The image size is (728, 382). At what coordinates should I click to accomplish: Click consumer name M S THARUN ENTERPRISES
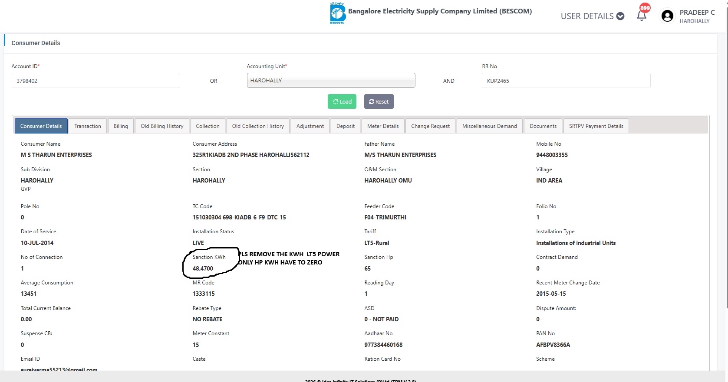pyautogui.click(x=56, y=155)
